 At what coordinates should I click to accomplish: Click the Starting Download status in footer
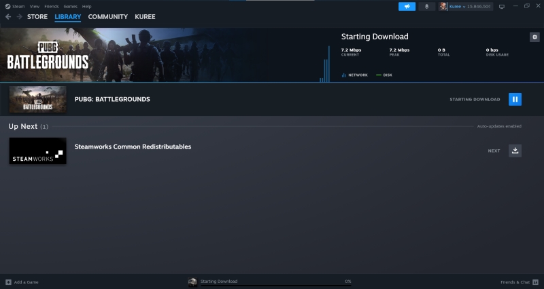point(219,281)
